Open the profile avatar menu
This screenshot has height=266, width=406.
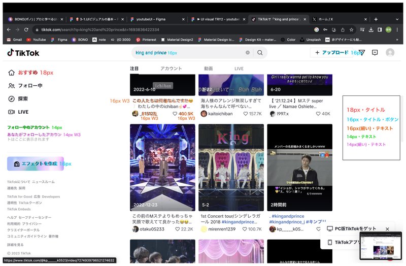390,53
